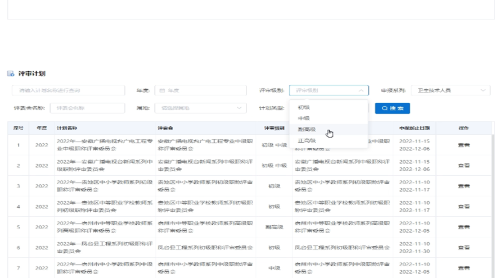495x278 pixels.
Task: Choose 副高级 option in dropdown
Action: click(307, 130)
